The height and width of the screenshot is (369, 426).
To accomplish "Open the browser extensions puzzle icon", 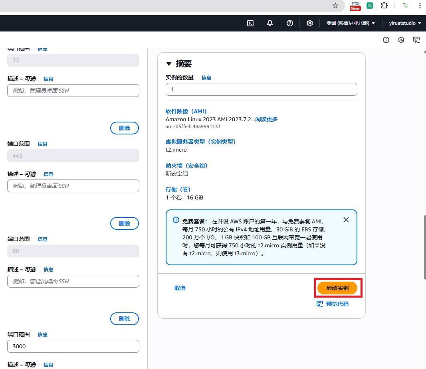I will point(384,6).
